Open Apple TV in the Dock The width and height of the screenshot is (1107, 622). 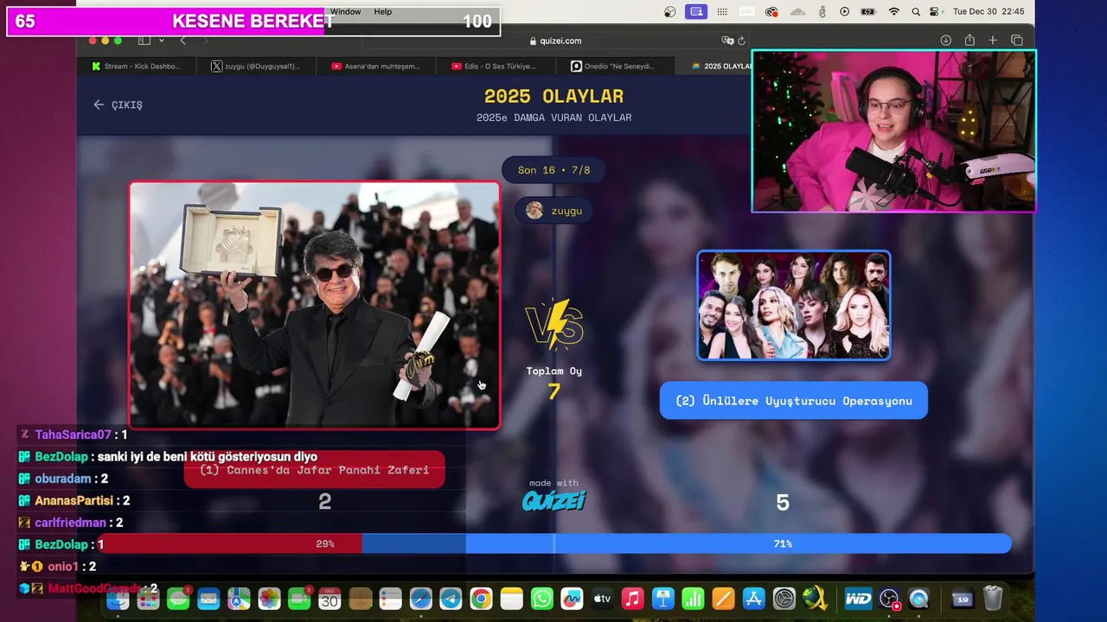tap(602, 599)
